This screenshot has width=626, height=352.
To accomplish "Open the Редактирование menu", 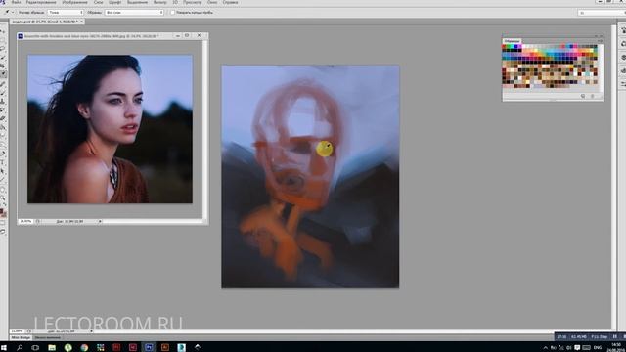I will coord(41,2).
